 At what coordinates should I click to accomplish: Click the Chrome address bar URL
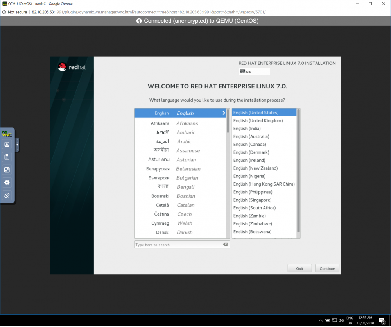tap(149, 12)
